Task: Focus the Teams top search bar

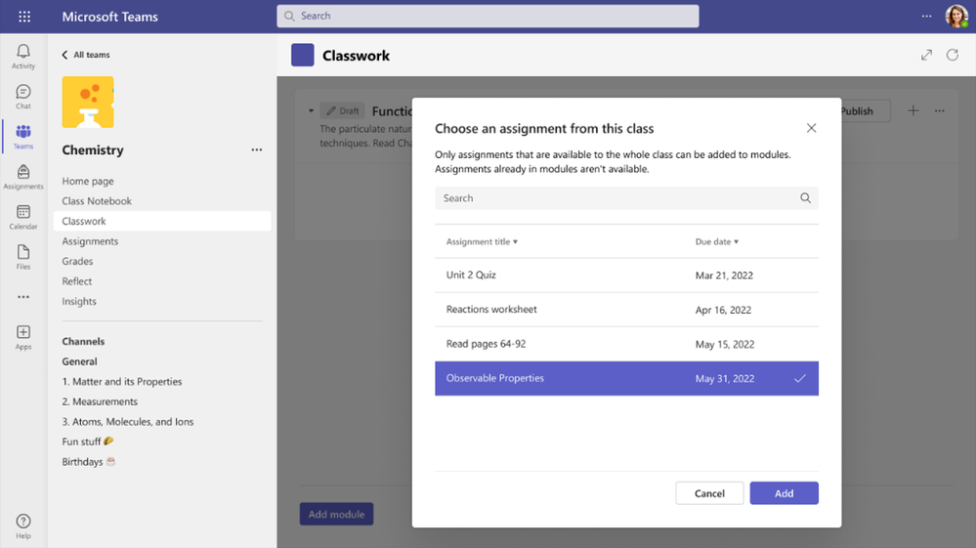Action: [x=488, y=17]
